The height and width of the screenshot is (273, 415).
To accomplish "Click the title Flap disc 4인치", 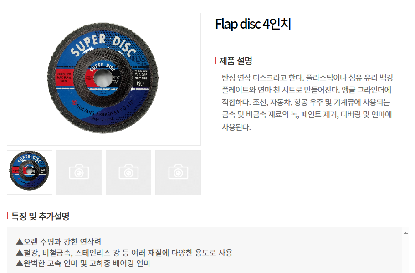I will pyautogui.click(x=253, y=24).
